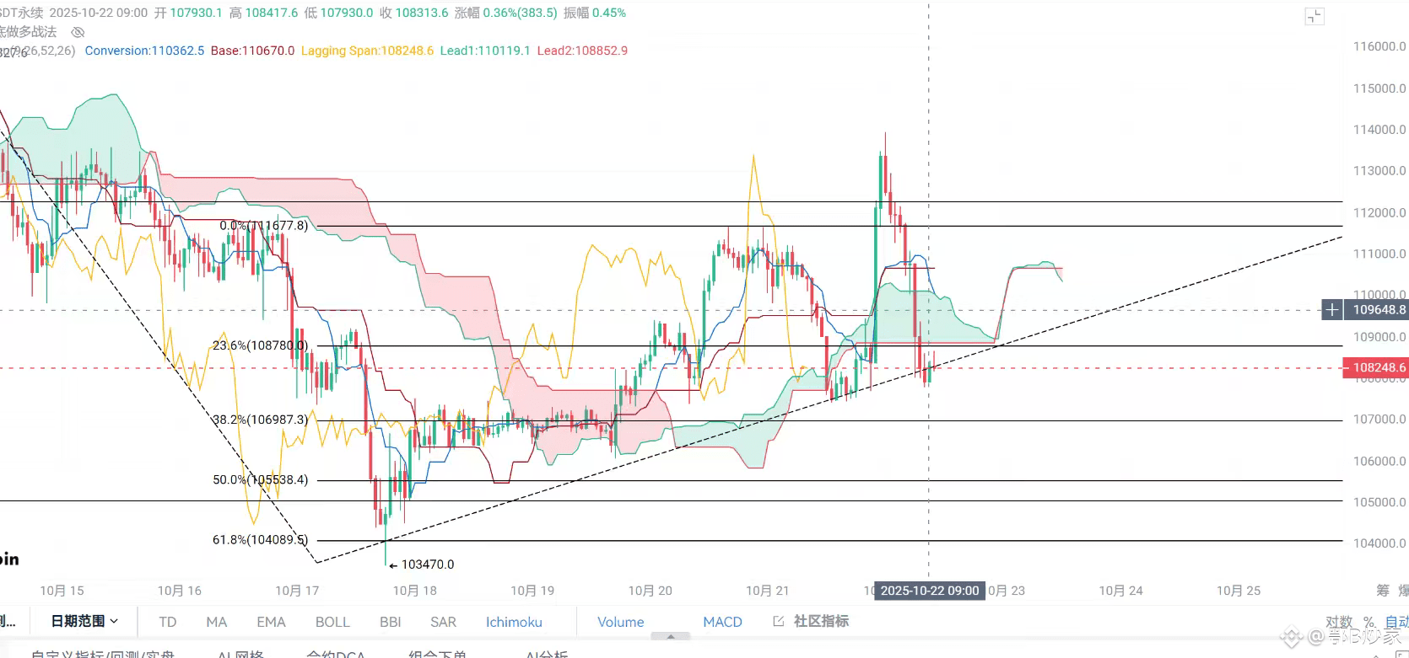
Task: Turn on the BOLL indicator
Action: [332, 622]
